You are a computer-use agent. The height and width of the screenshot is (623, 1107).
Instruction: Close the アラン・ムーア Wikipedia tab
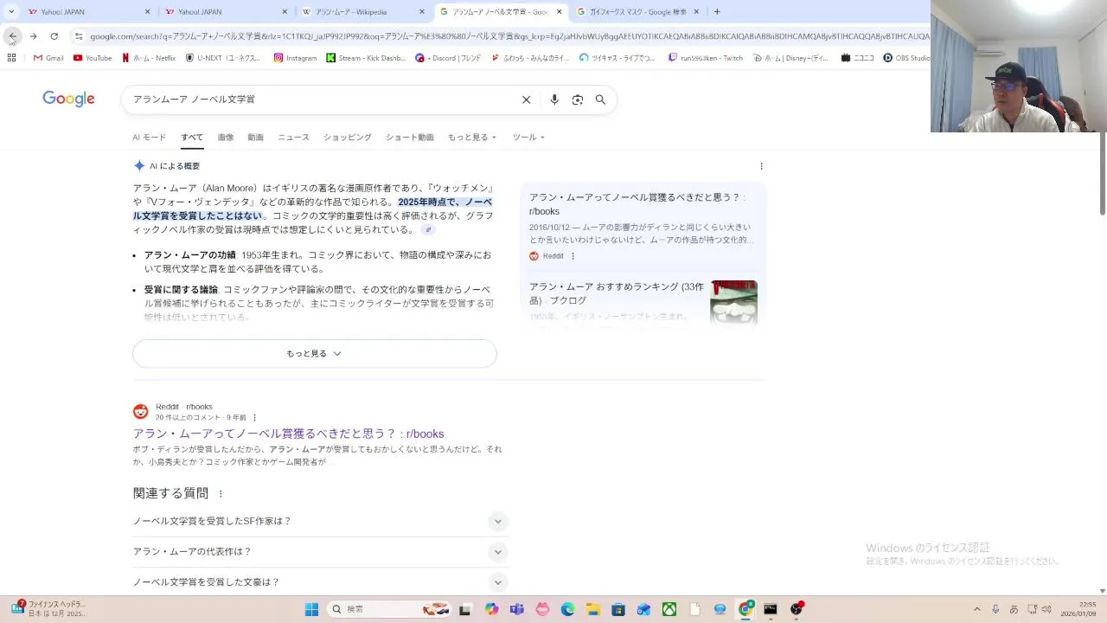tap(422, 12)
